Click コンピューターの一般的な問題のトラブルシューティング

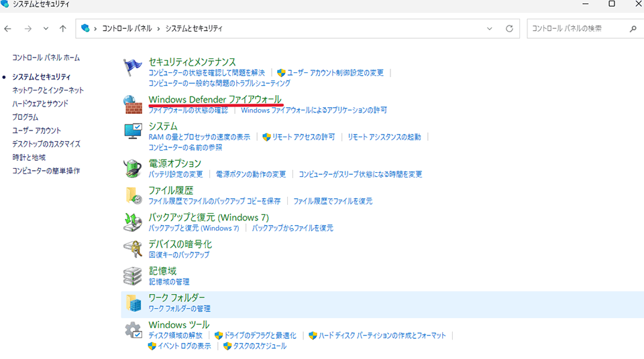click(x=219, y=83)
